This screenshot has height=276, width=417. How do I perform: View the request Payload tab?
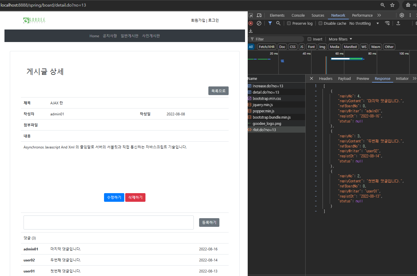tap(344, 78)
